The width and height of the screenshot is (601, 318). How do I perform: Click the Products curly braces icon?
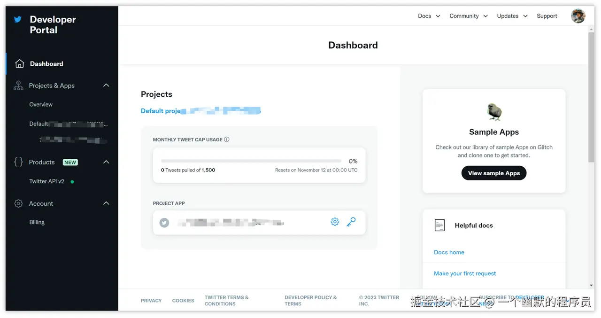point(18,162)
